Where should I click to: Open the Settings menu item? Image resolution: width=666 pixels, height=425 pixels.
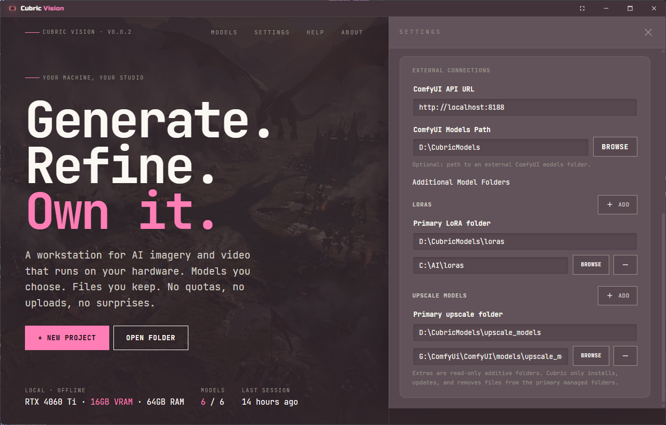(x=272, y=32)
